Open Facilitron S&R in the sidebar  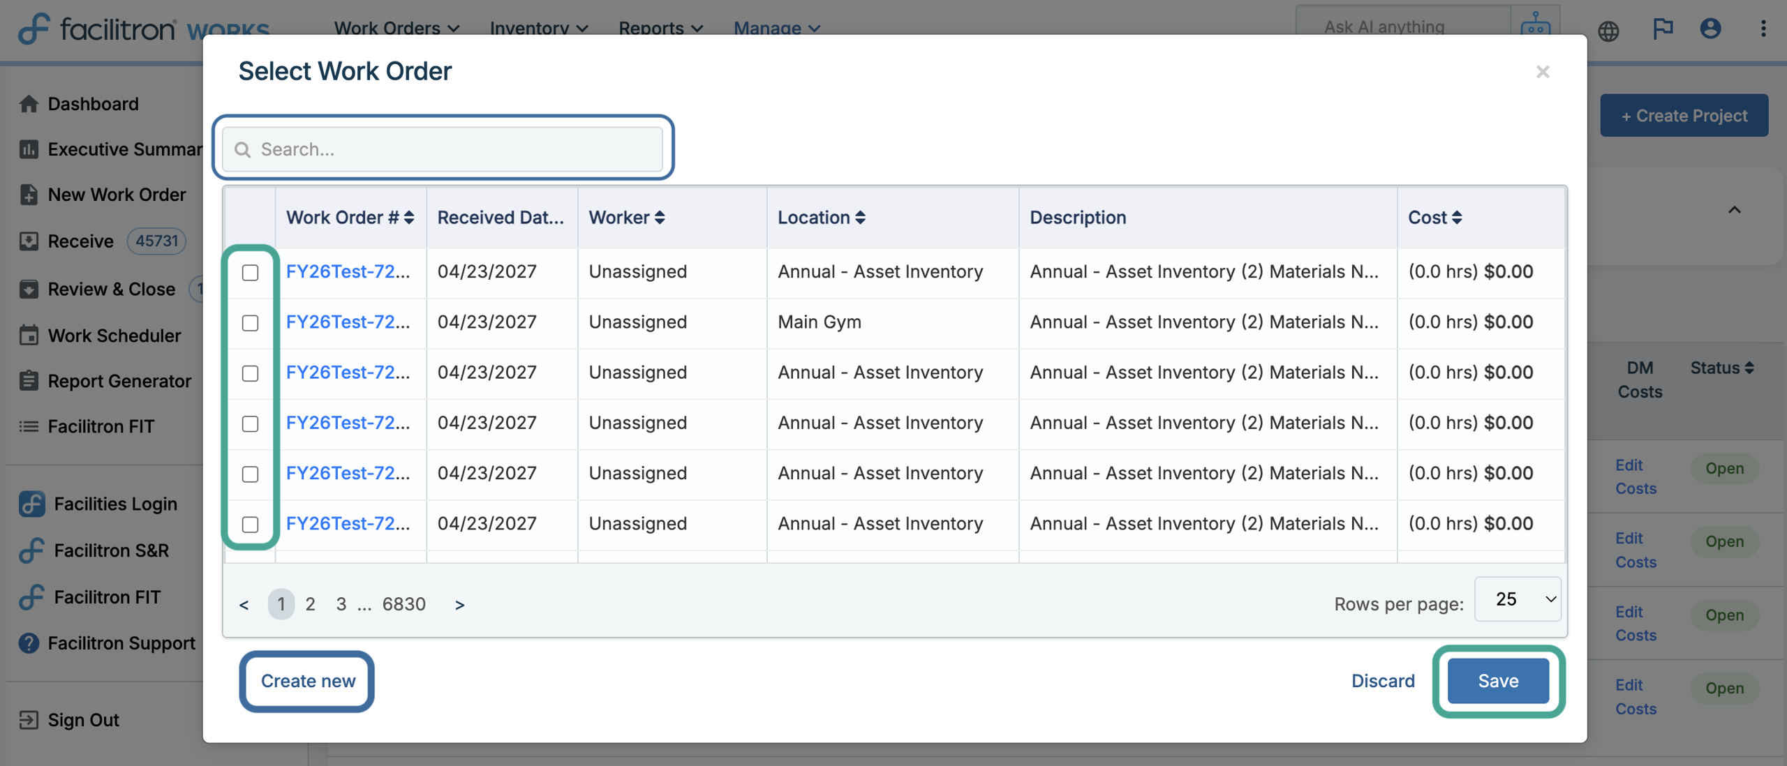(x=94, y=550)
